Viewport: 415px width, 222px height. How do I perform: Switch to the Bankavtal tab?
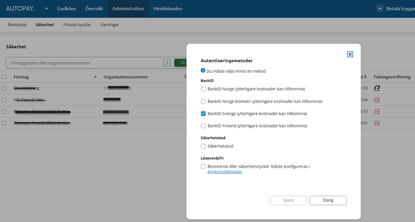[17, 24]
